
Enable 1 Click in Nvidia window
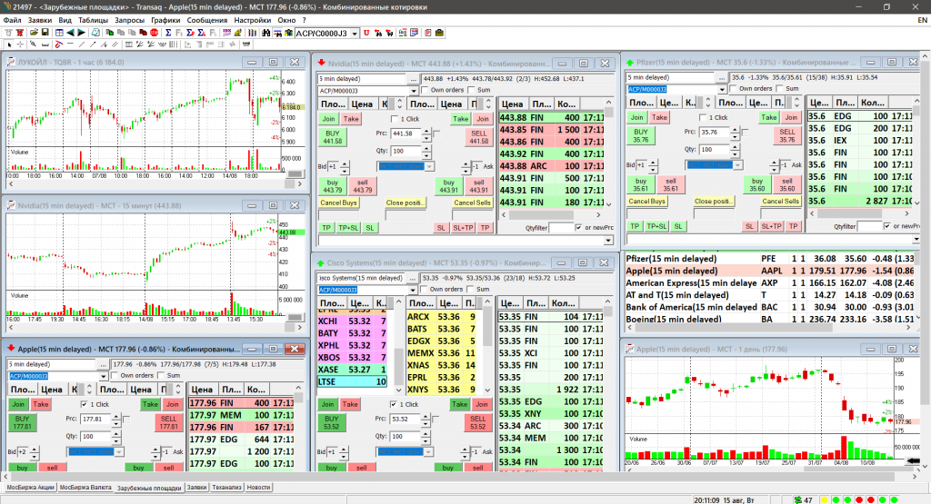[x=395, y=119]
